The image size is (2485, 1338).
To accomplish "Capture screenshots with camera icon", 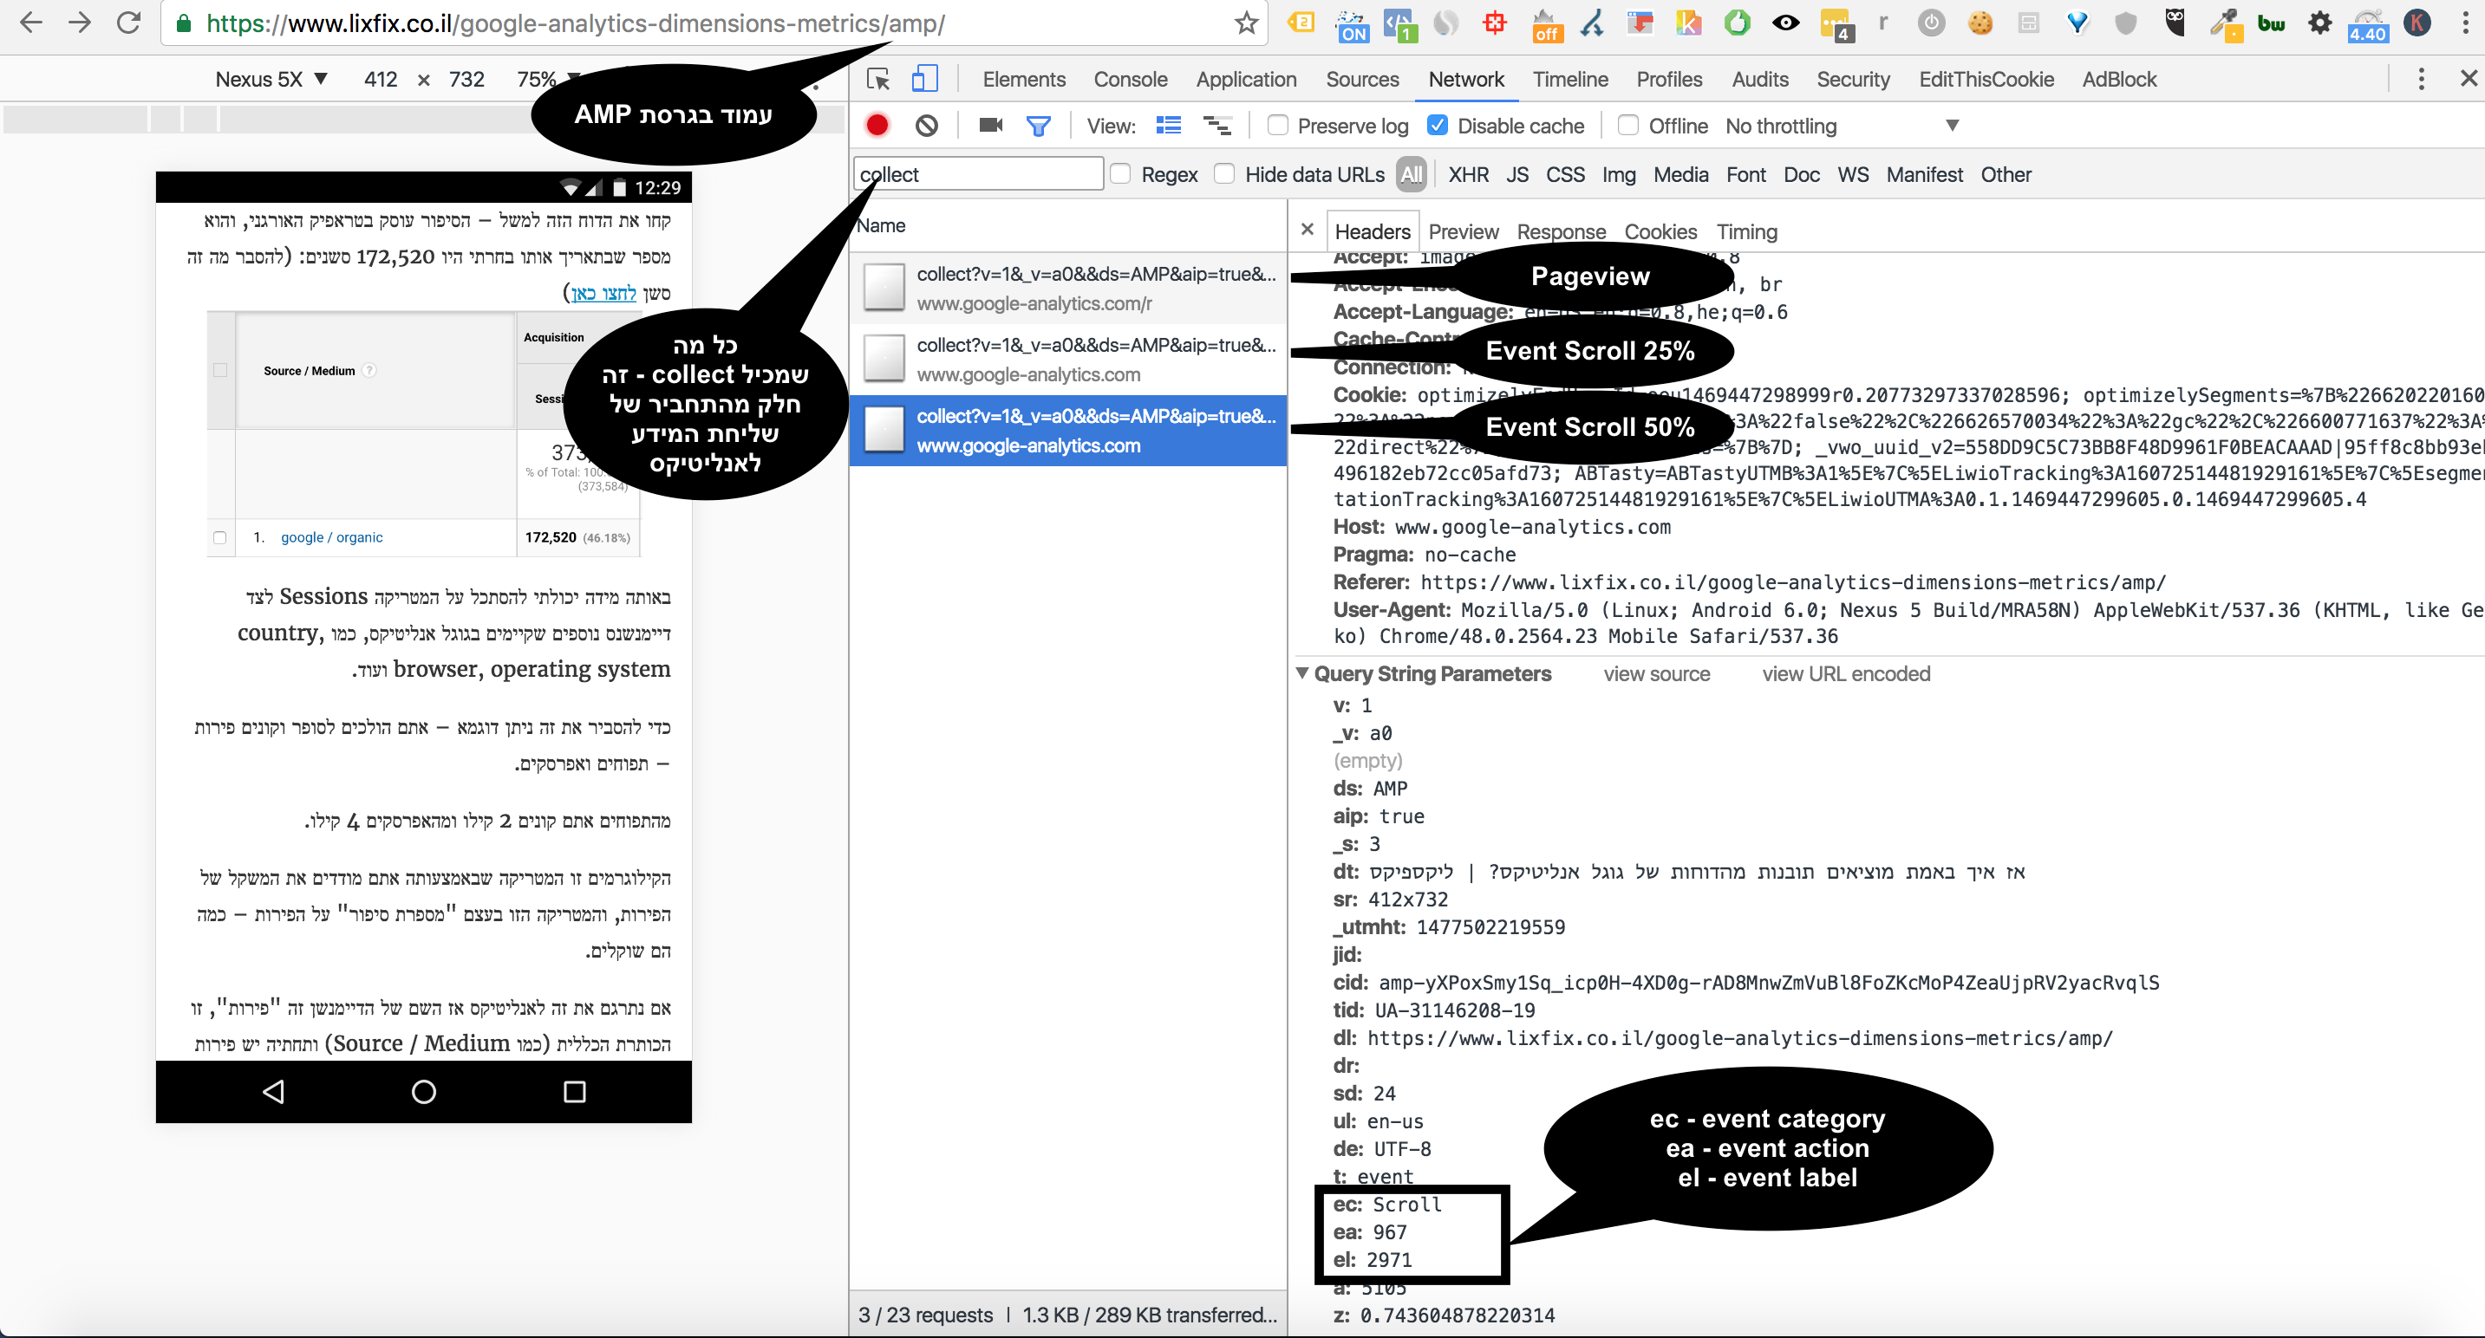I will 991,126.
